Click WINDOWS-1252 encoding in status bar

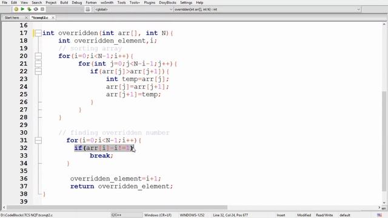point(192,215)
